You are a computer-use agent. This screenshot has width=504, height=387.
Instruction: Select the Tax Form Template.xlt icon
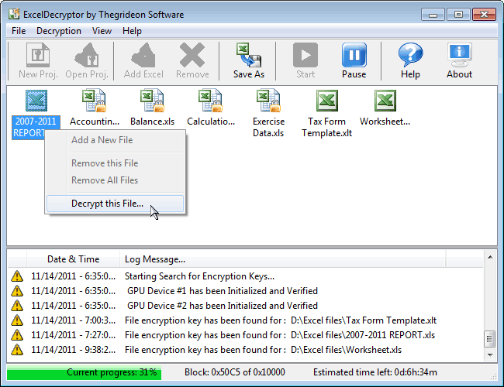(x=327, y=101)
